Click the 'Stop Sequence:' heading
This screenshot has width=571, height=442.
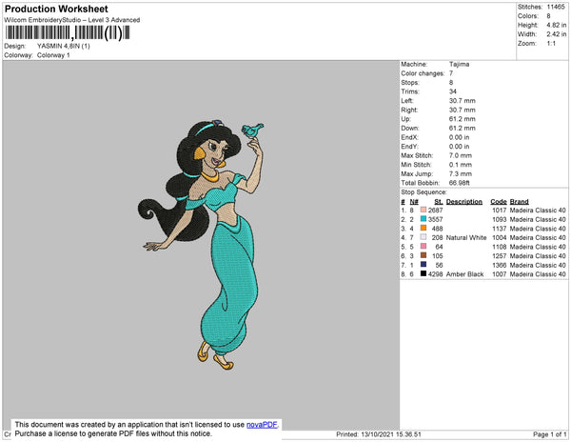click(x=423, y=192)
